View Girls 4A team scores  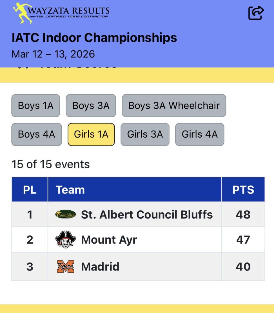pos(199,134)
